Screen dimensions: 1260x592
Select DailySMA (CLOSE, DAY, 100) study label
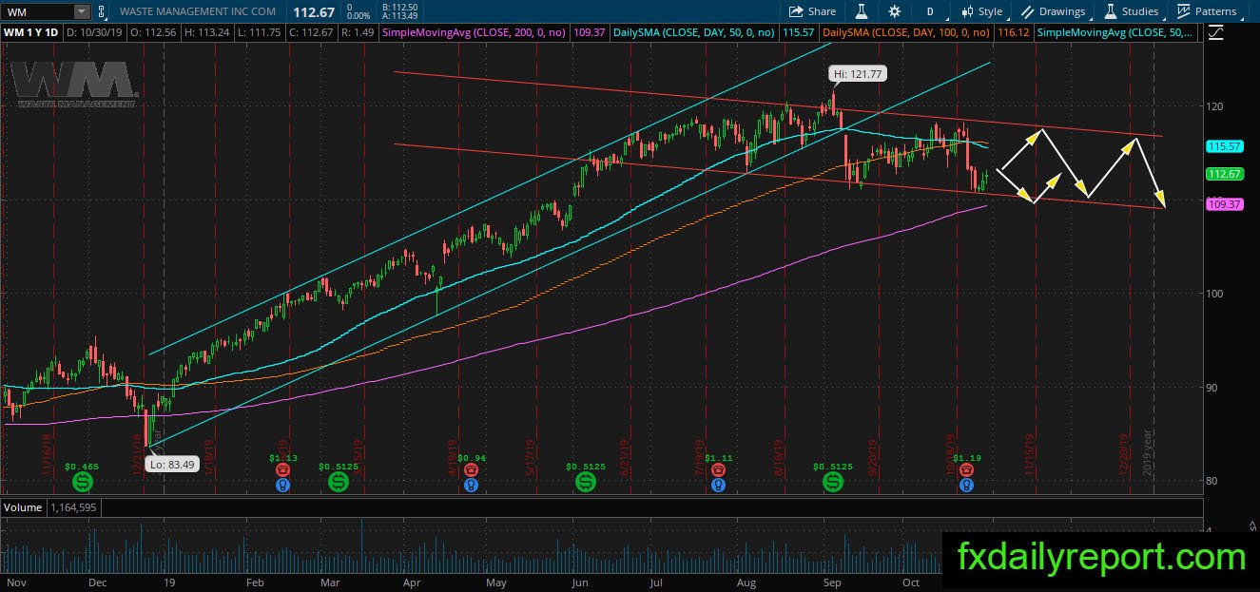[907, 32]
